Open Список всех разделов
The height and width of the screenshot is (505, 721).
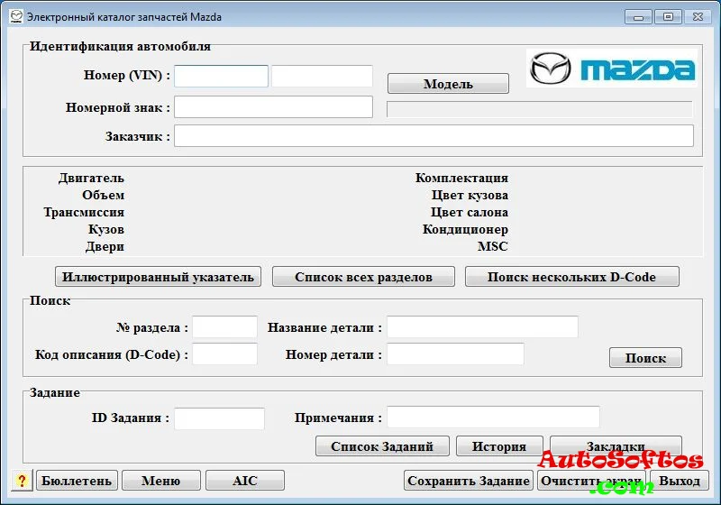pyautogui.click(x=363, y=277)
